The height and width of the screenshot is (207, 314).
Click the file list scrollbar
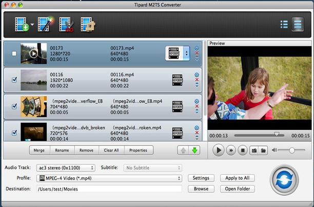205,78
